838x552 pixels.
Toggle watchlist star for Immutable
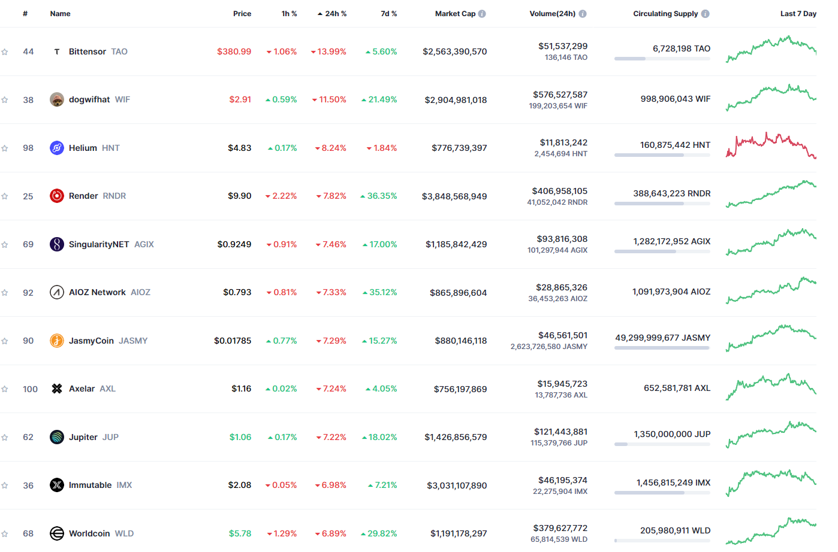[5, 486]
